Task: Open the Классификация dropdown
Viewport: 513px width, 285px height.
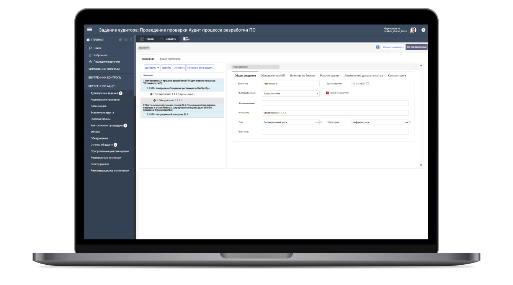Action: [x=317, y=94]
